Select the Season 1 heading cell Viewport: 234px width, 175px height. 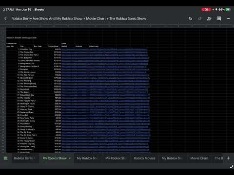21,38
